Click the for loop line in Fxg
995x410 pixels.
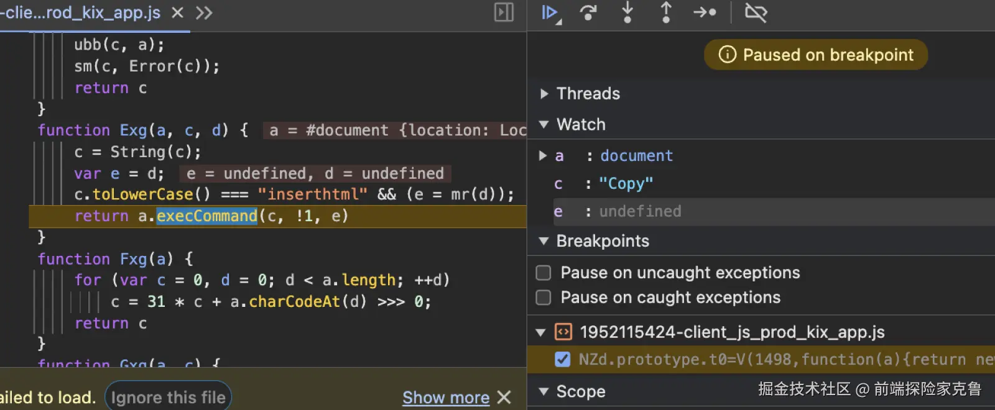point(262,280)
